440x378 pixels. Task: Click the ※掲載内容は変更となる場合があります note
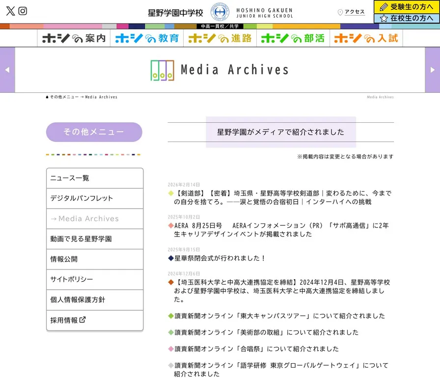click(345, 157)
